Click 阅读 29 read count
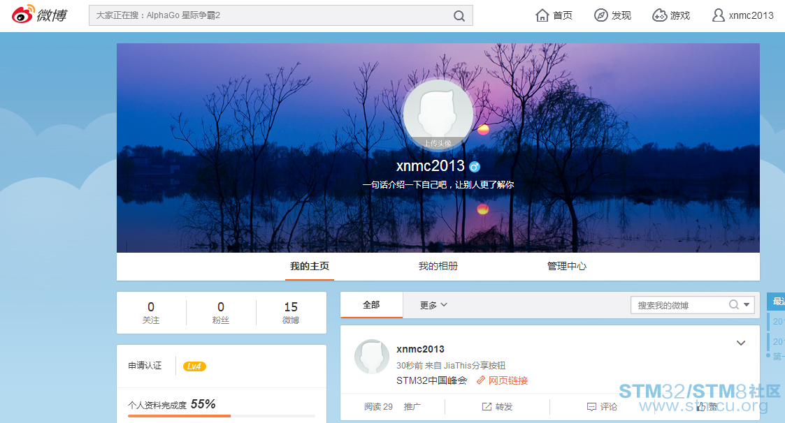This screenshot has width=785, height=423. [378, 406]
